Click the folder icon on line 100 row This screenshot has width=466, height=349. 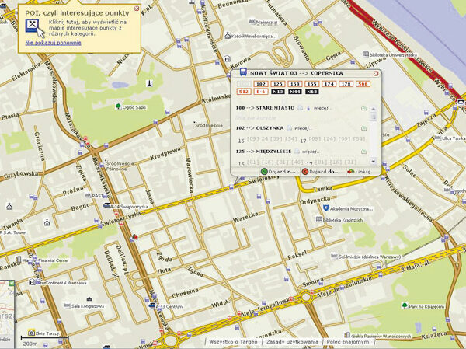363,108
